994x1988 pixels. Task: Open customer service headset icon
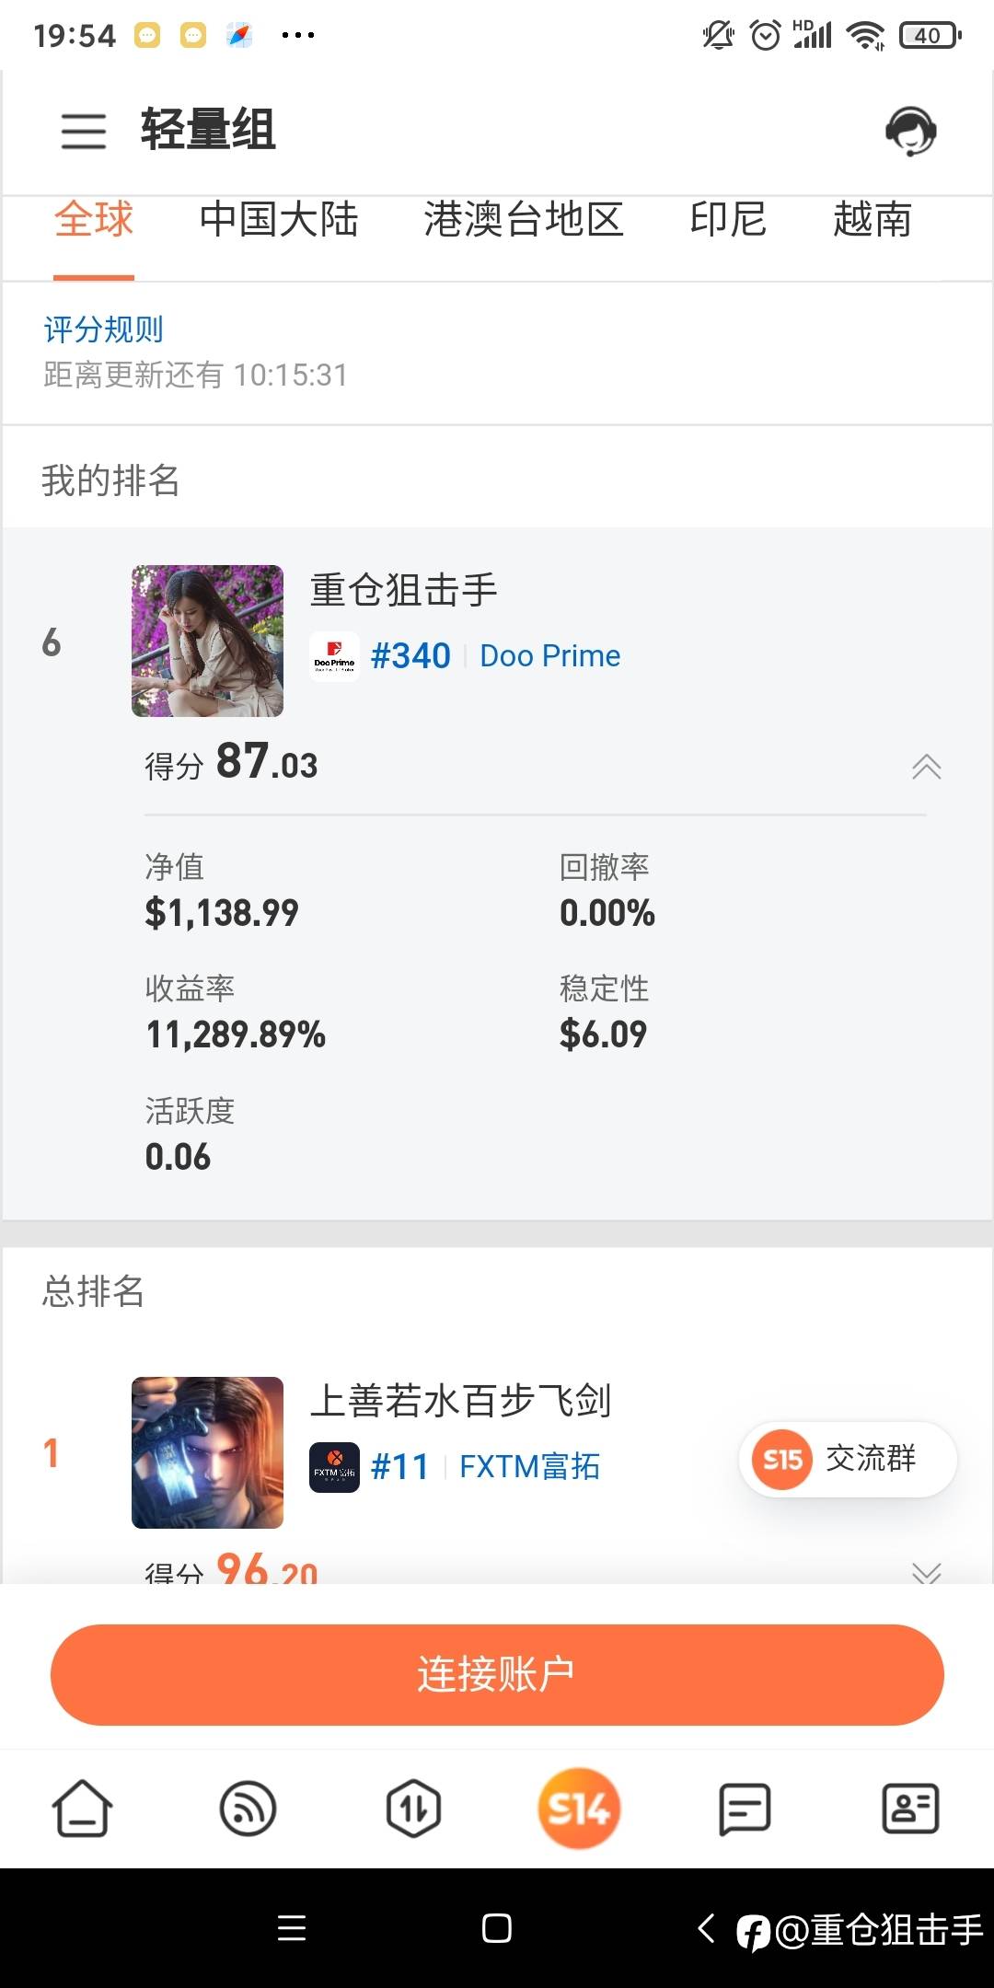tap(910, 130)
